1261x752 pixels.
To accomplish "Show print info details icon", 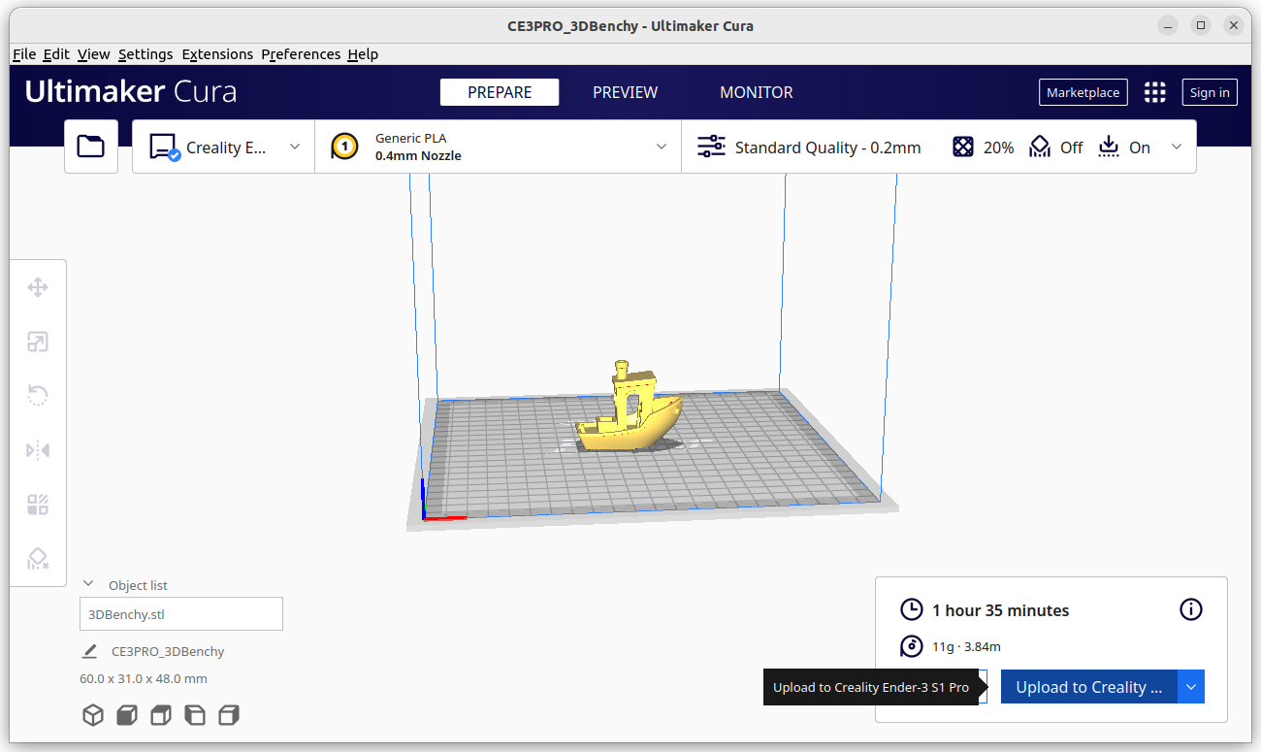I will (x=1190, y=609).
